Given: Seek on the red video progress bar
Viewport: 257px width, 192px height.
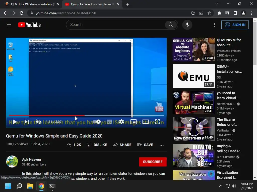Looking at the screenshot, I should tap(86, 115).
